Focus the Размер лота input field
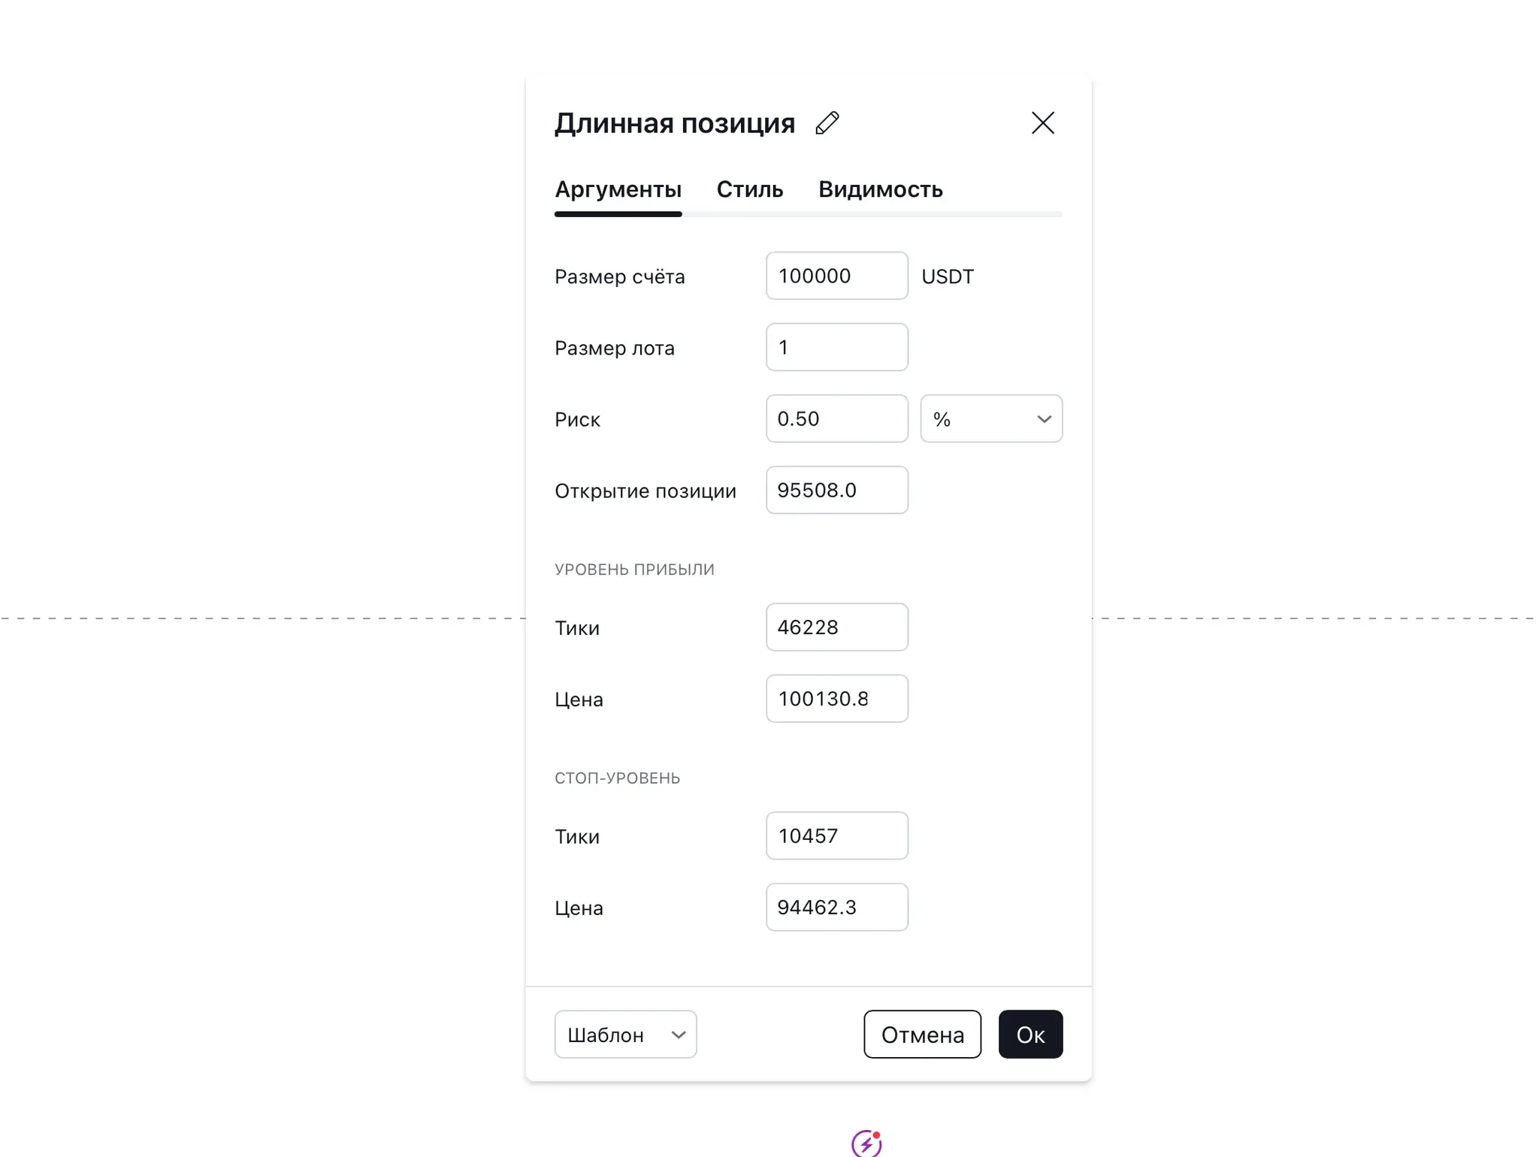This screenshot has height=1157, width=1539. 836,347
